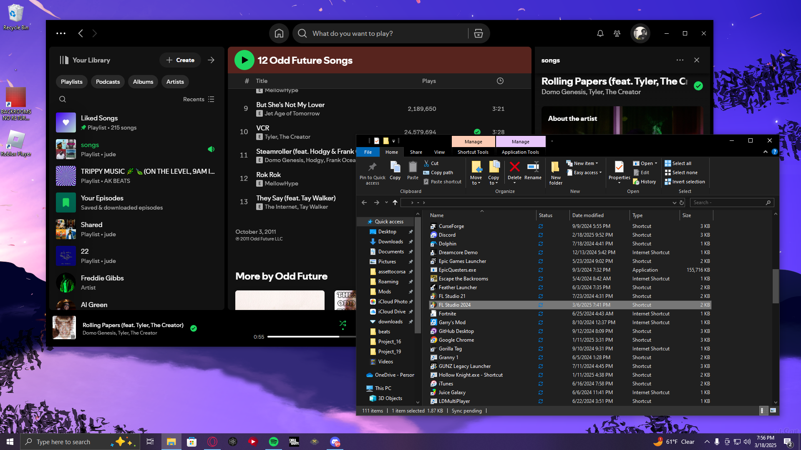Sort files by Date modified column
801x450 pixels.
(599, 215)
